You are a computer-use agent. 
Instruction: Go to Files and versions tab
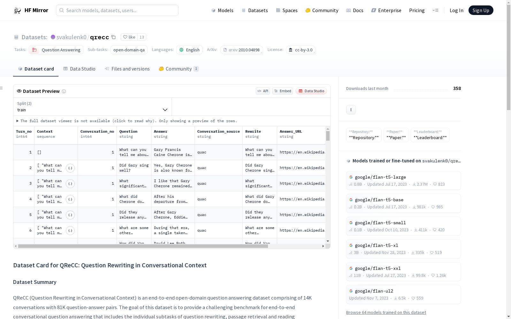pos(127,69)
